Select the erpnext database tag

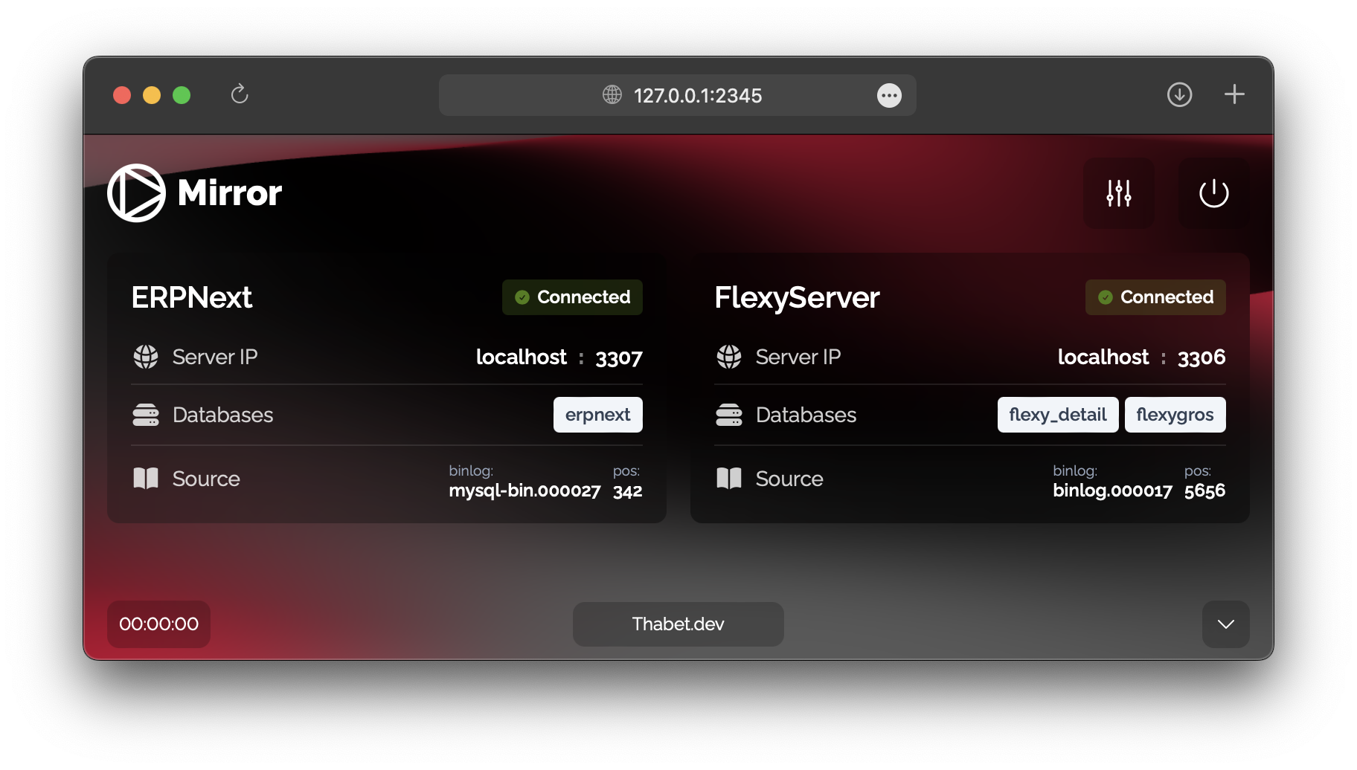click(597, 415)
